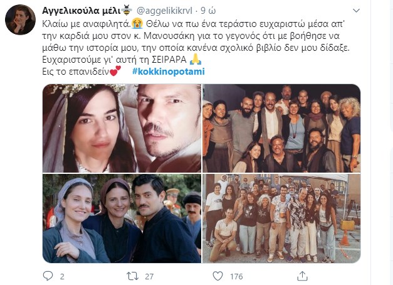The height and width of the screenshot is (285, 393).
Task: View the photo of two women in headscarves
Action: coord(122,218)
